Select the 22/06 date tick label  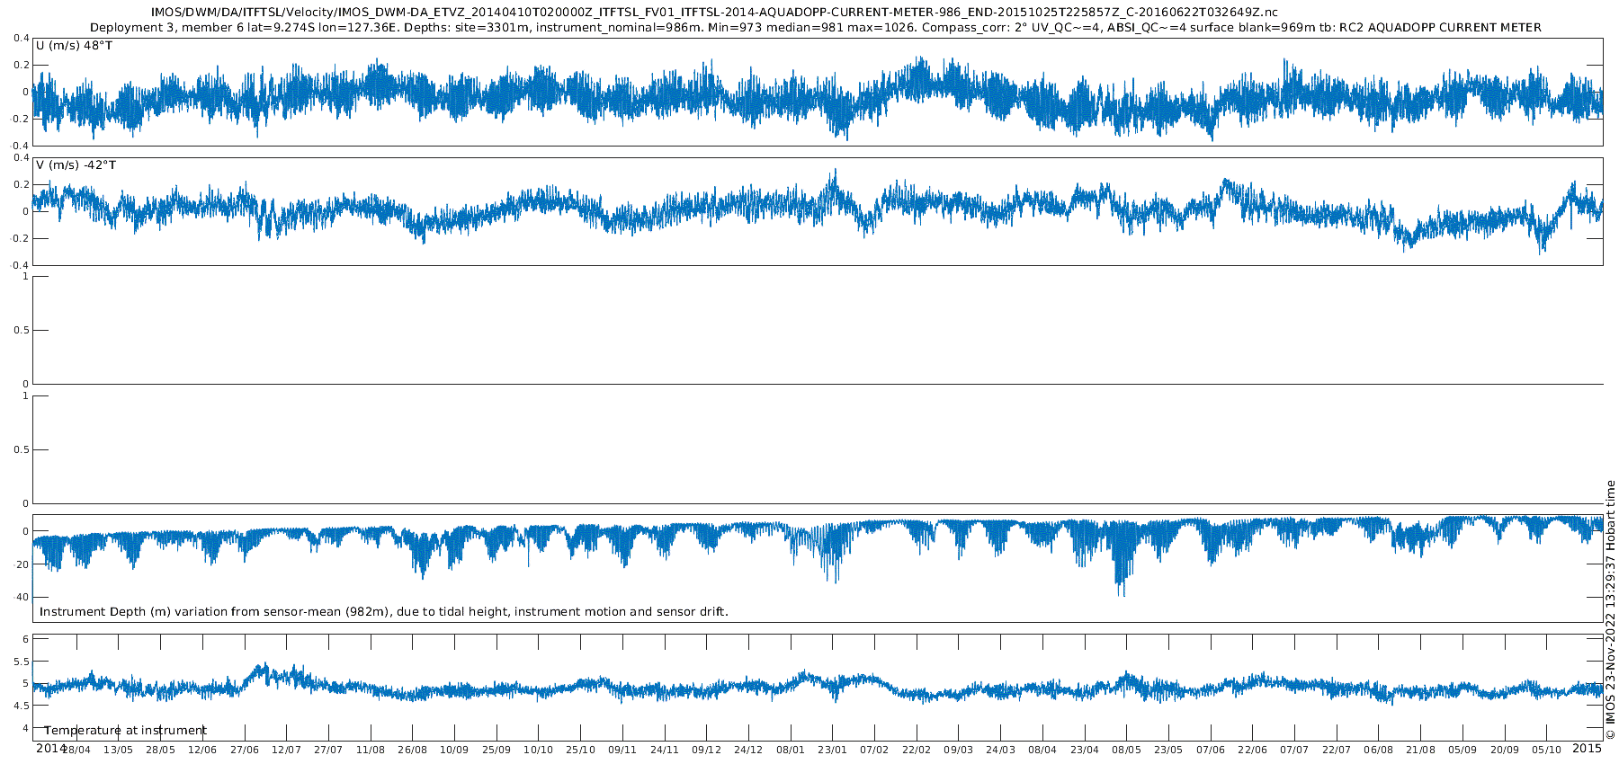(x=1253, y=751)
